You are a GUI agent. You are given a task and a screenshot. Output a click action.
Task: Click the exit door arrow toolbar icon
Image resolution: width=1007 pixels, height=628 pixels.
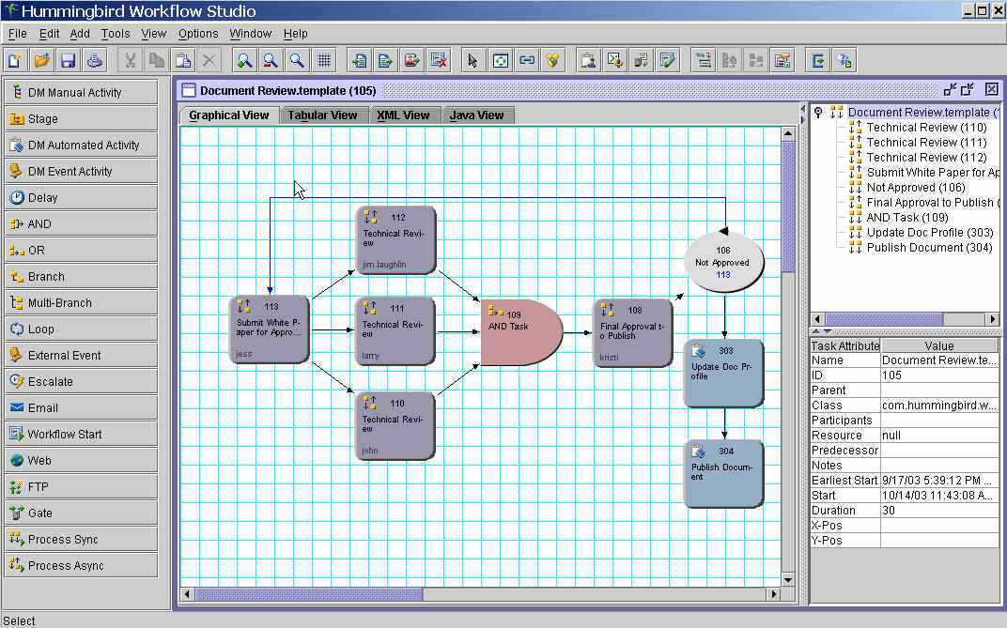click(818, 61)
